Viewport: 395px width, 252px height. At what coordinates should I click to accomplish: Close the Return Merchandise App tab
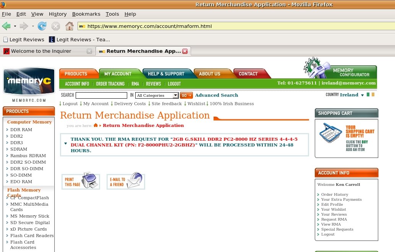(x=185, y=51)
